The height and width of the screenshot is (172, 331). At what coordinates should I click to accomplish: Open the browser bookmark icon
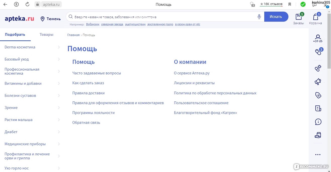[290, 4]
